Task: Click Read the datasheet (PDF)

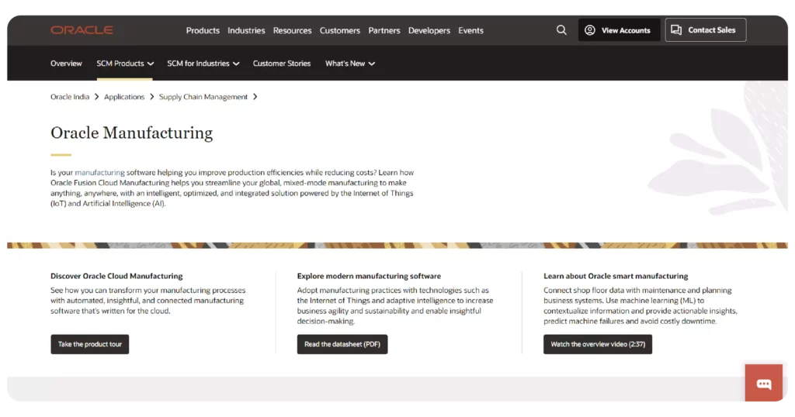Action: click(342, 344)
